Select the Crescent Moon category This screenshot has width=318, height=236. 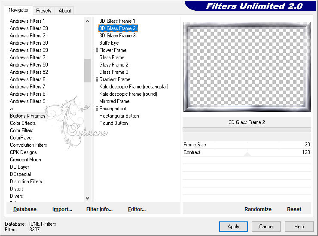coord(25,160)
